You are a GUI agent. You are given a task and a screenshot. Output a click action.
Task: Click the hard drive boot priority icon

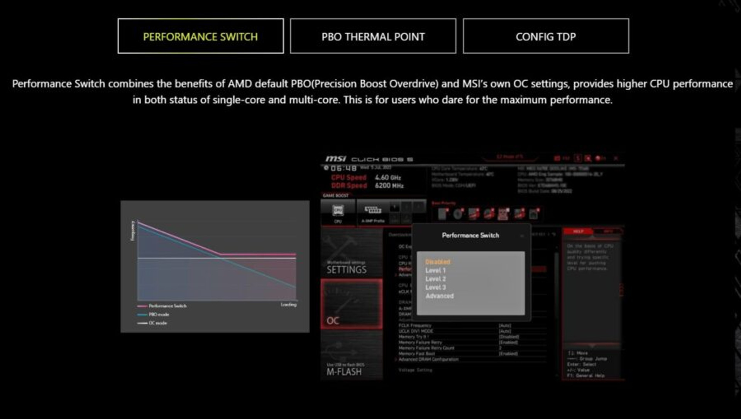coord(443,213)
